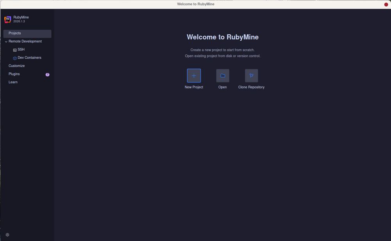Click the Open folder icon
Viewport: 391px width, 241px height.
tap(222, 76)
